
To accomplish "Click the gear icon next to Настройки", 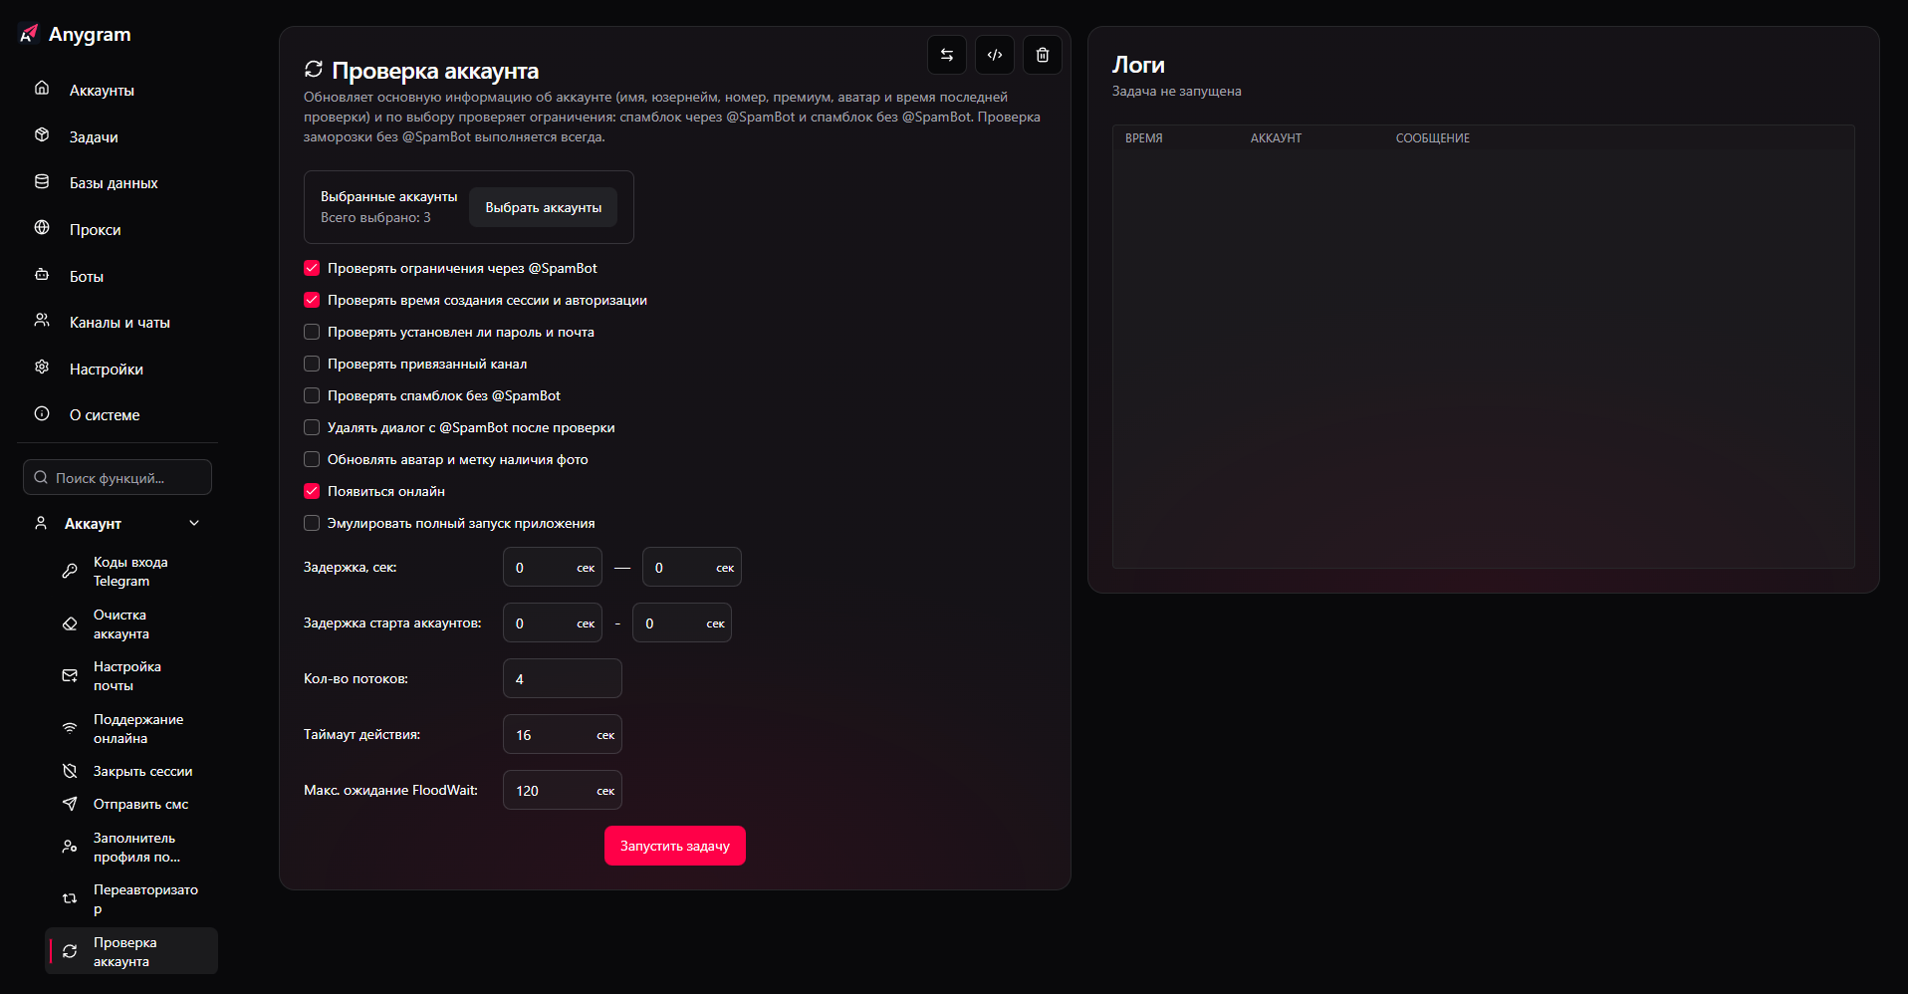I will pyautogui.click(x=42, y=367).
